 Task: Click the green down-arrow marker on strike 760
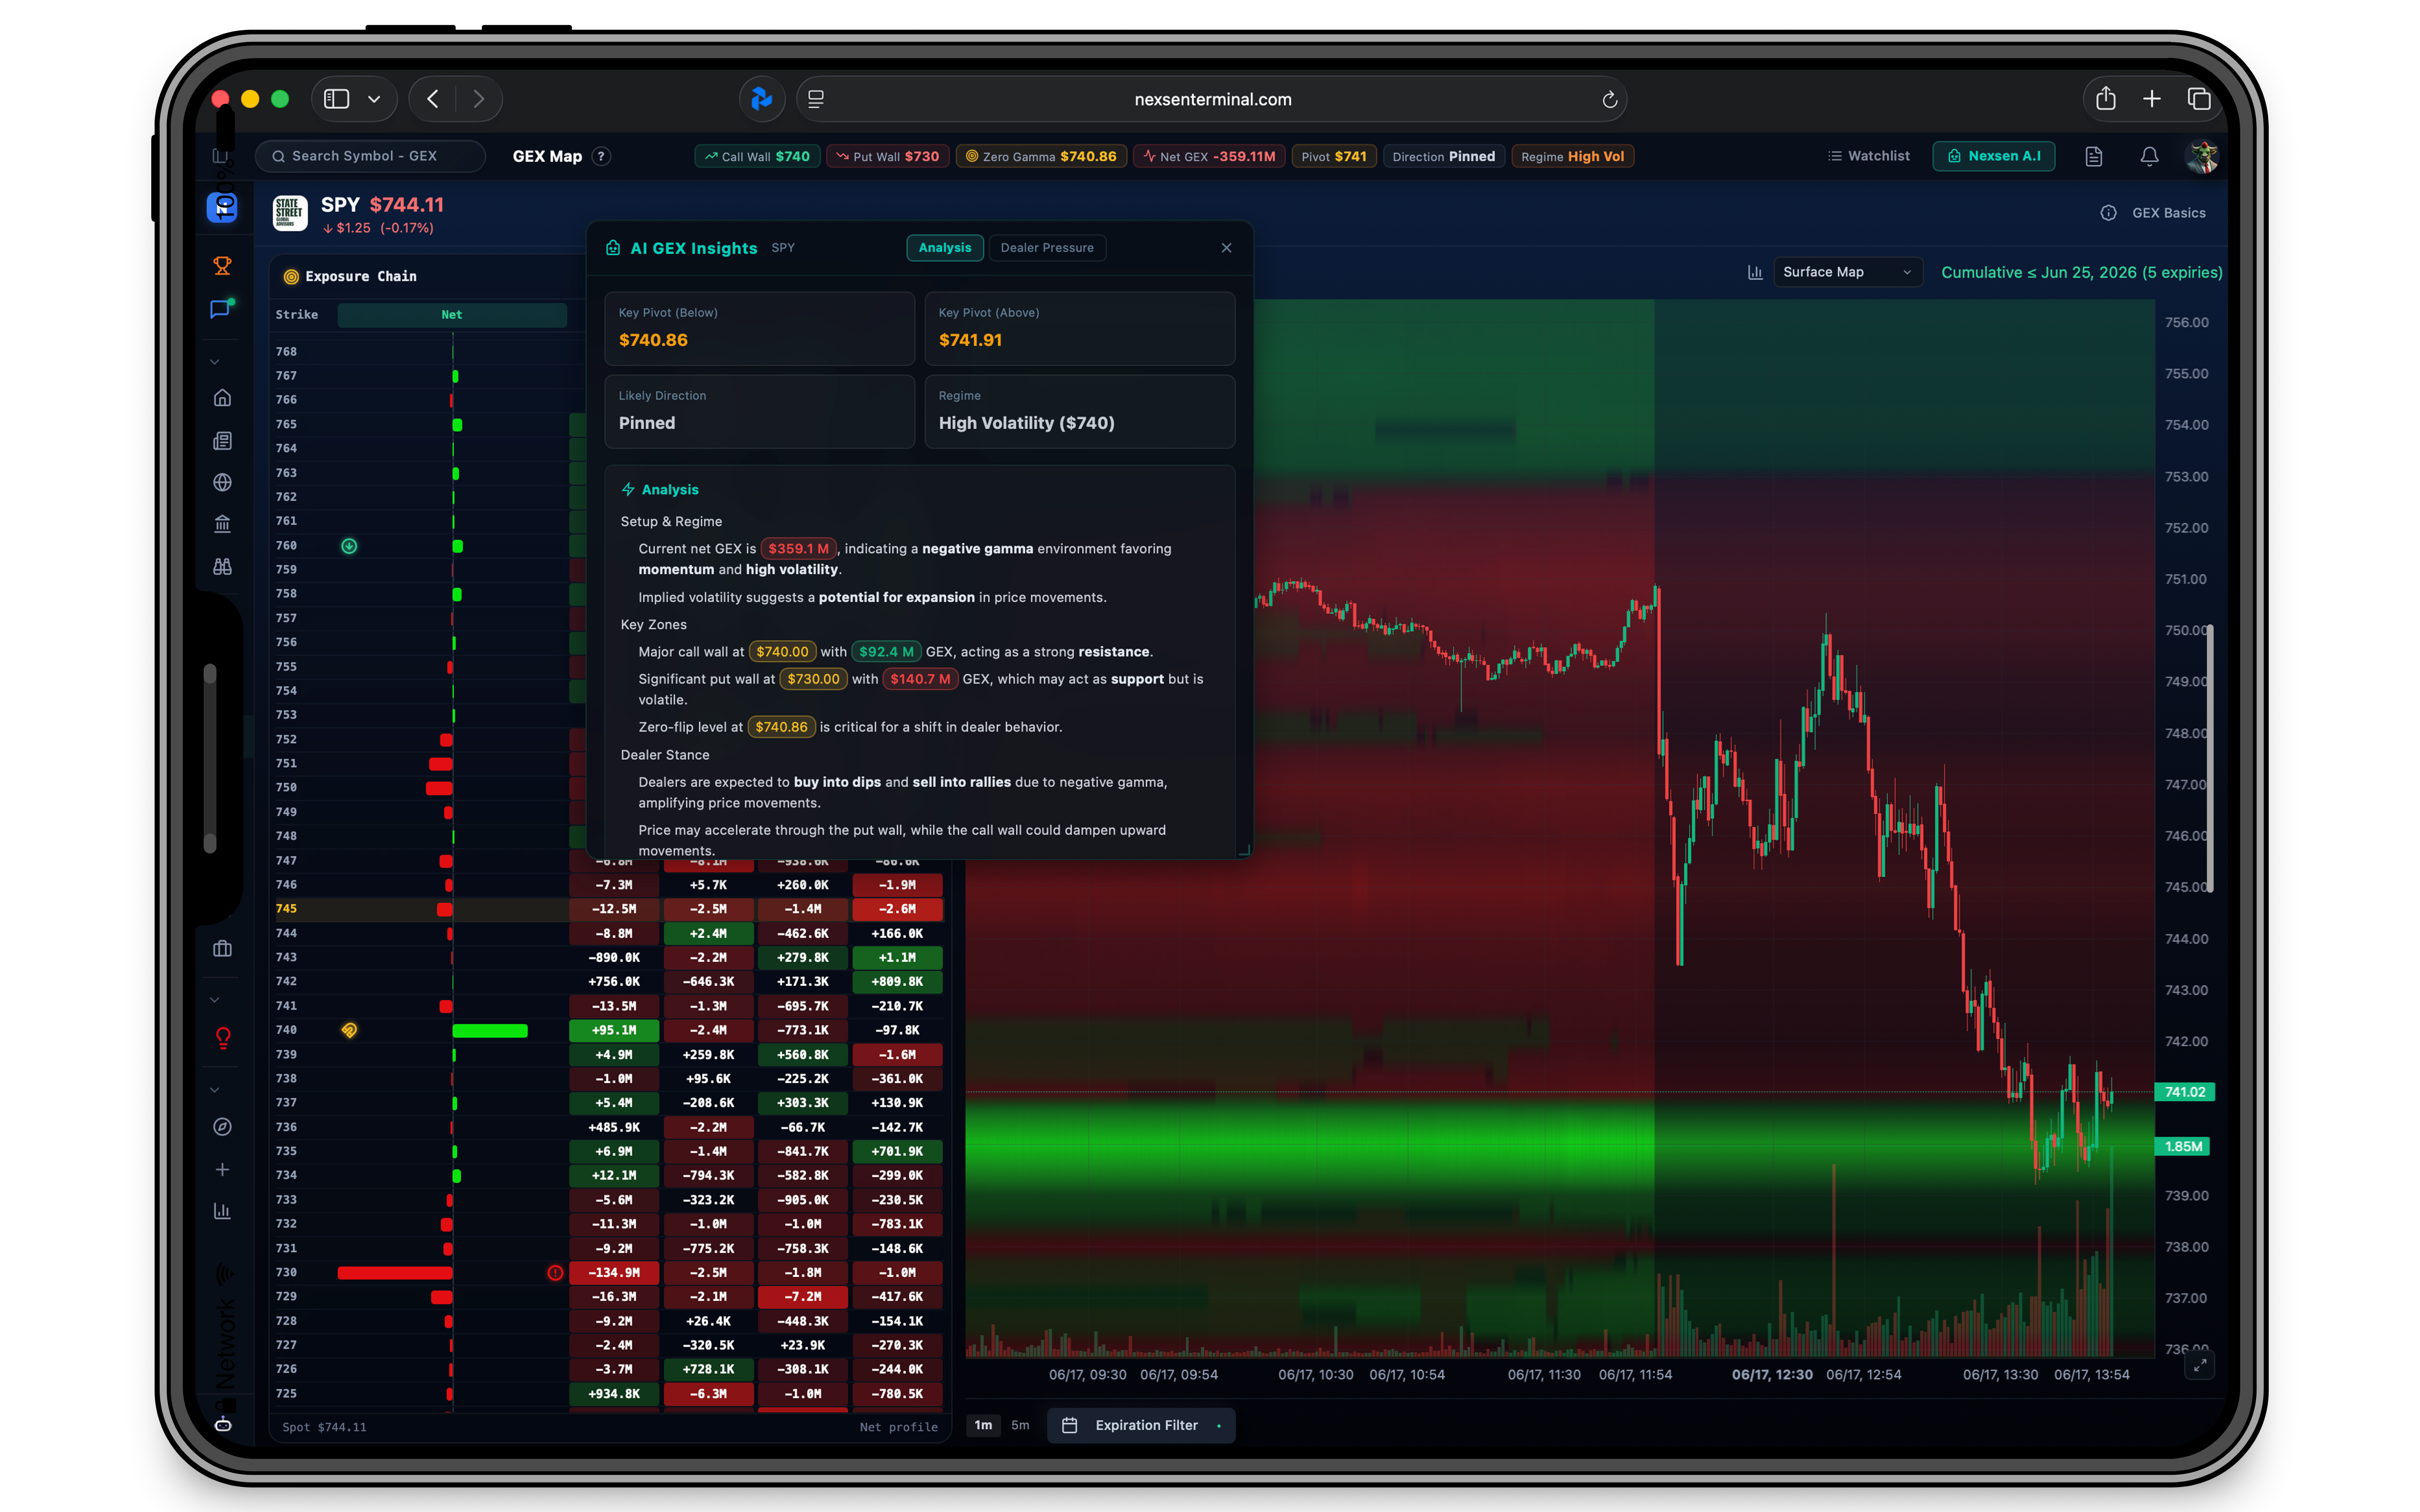pyautogui.click(x=349, y=546)
